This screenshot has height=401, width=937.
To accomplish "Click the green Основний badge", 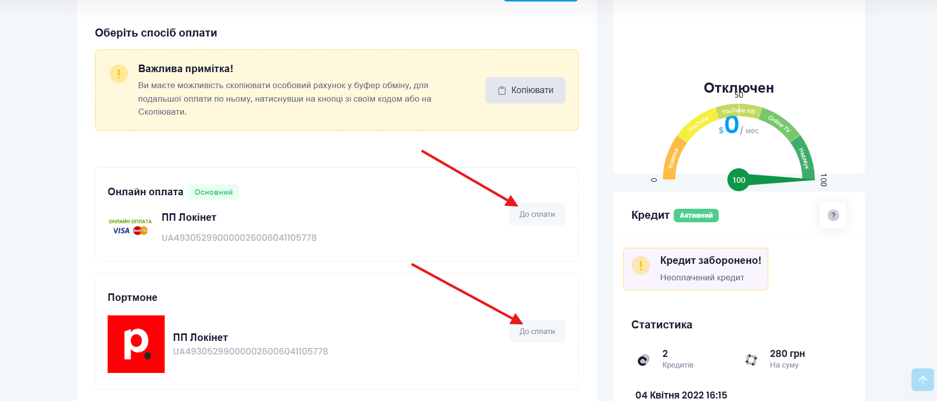I will coord(213,192).
